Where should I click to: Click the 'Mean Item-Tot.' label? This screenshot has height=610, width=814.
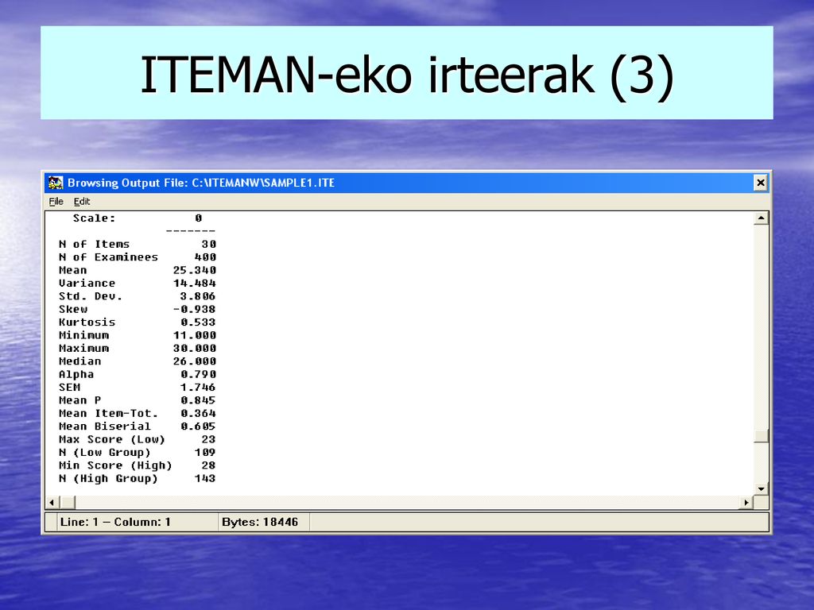[x=108, y=413]
